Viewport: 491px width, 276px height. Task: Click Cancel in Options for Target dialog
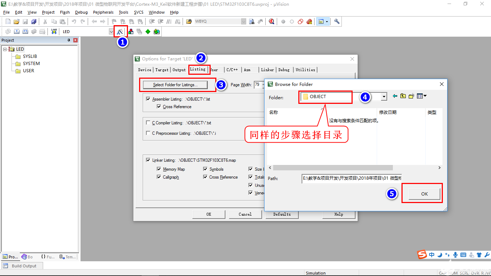[x=245, y=214]
